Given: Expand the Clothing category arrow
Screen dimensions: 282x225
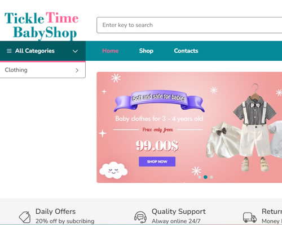Looking at the screenshot, I should coord(77,70).
